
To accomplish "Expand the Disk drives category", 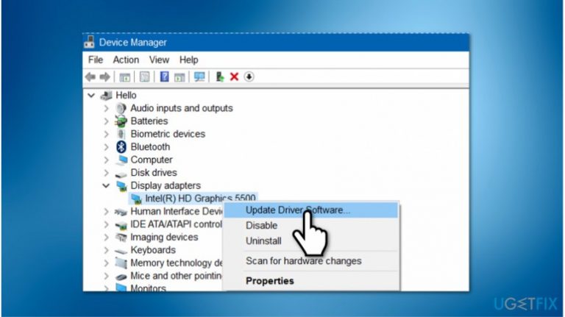I will [106, 173].
